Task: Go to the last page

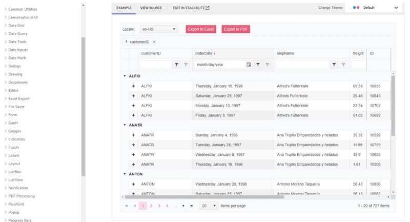Action: [x=192, y=206]
